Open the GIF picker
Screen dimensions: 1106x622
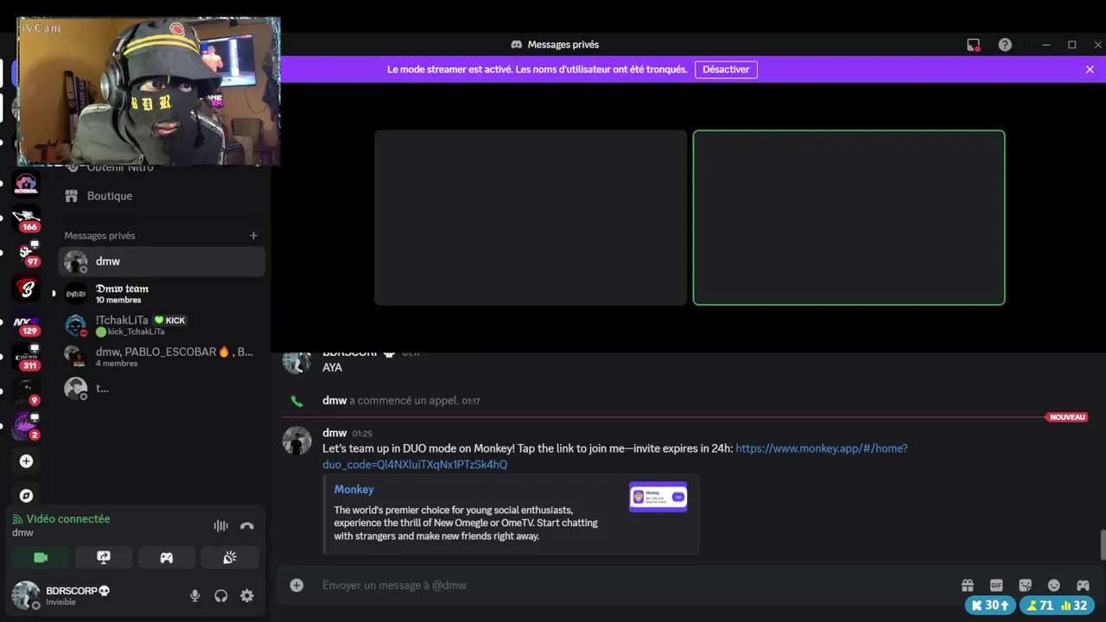click(x=996, y=585)
